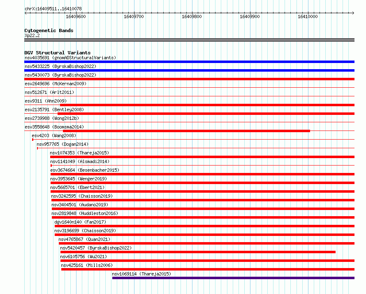The image size is (366, 294).
Task: Click the red bar under nsv5420457
Action: click(x=198, y=252)
